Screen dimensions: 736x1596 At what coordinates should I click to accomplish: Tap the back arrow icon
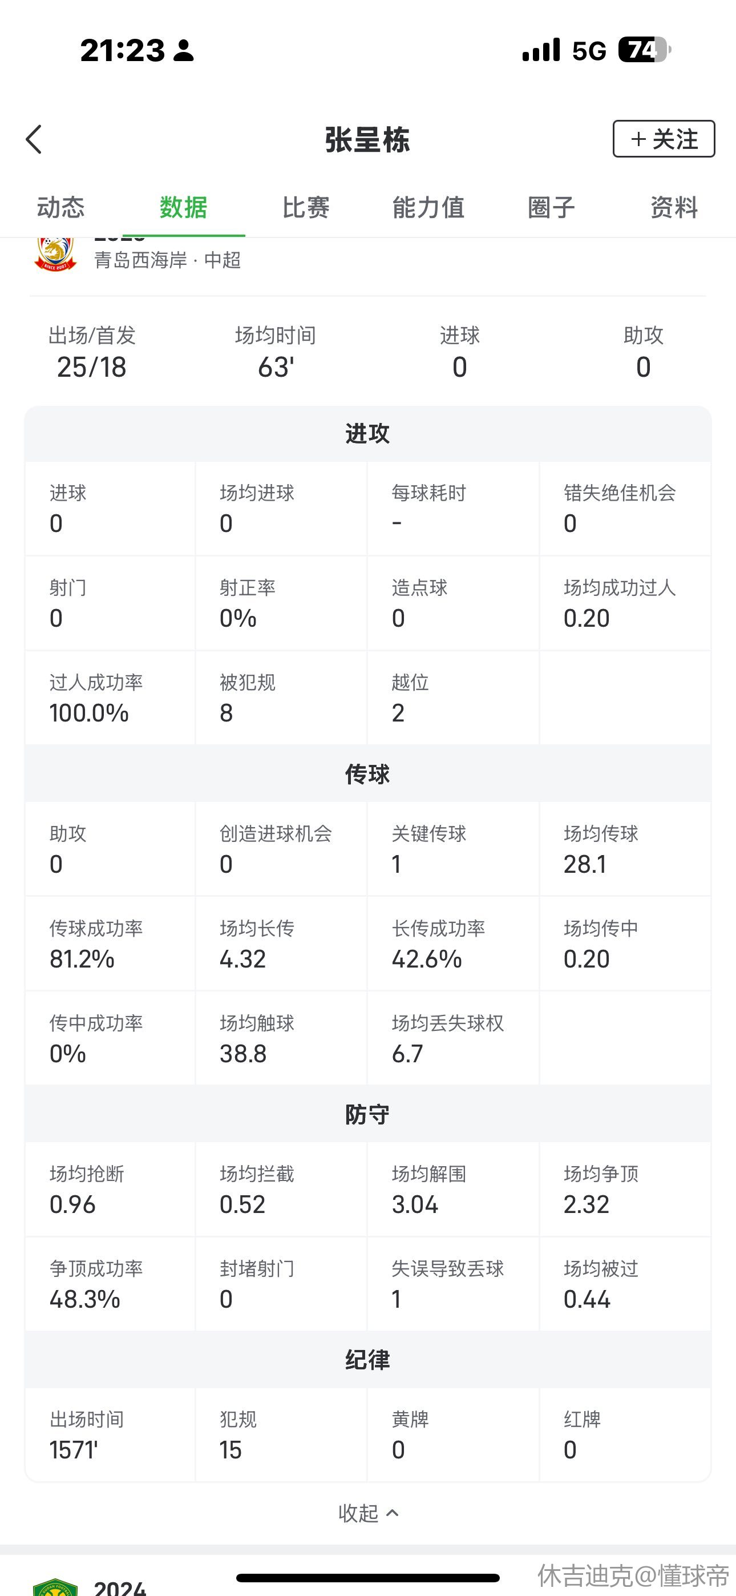(x=35, y=139)
